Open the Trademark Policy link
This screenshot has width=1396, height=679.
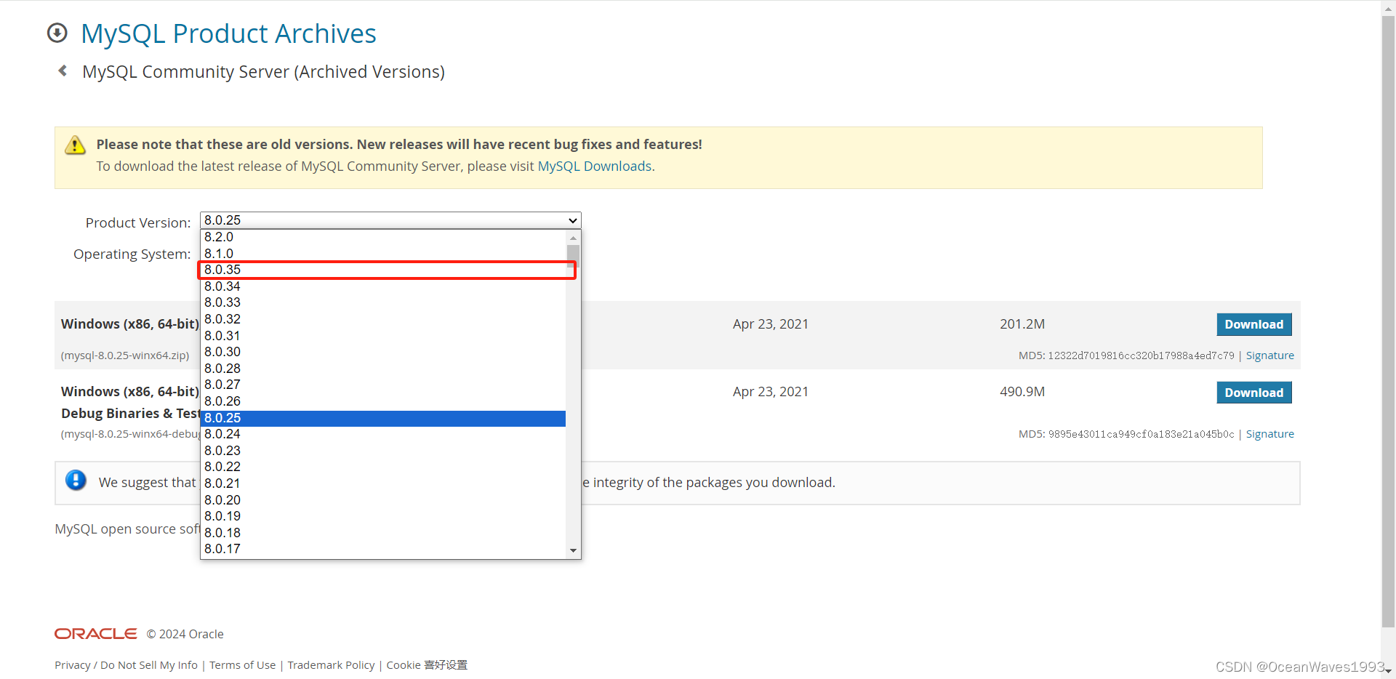point(331,665)
